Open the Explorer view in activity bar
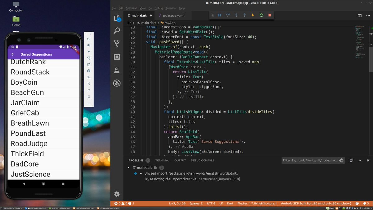The image size is (373, 210). (117, 18)
